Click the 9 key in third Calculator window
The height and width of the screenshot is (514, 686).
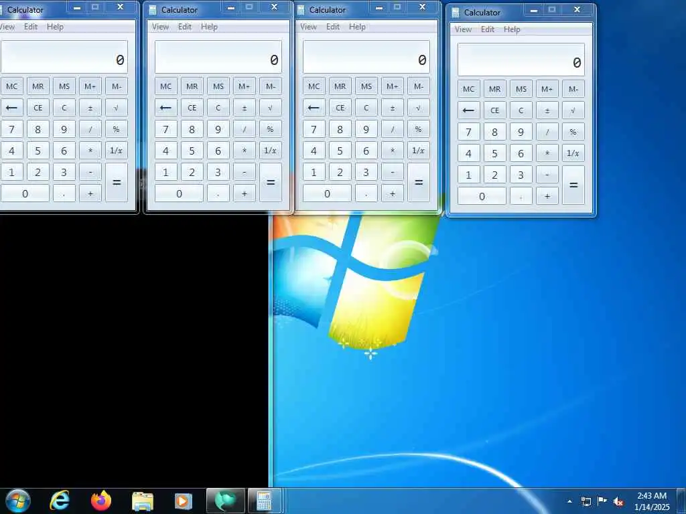[366, 129]
